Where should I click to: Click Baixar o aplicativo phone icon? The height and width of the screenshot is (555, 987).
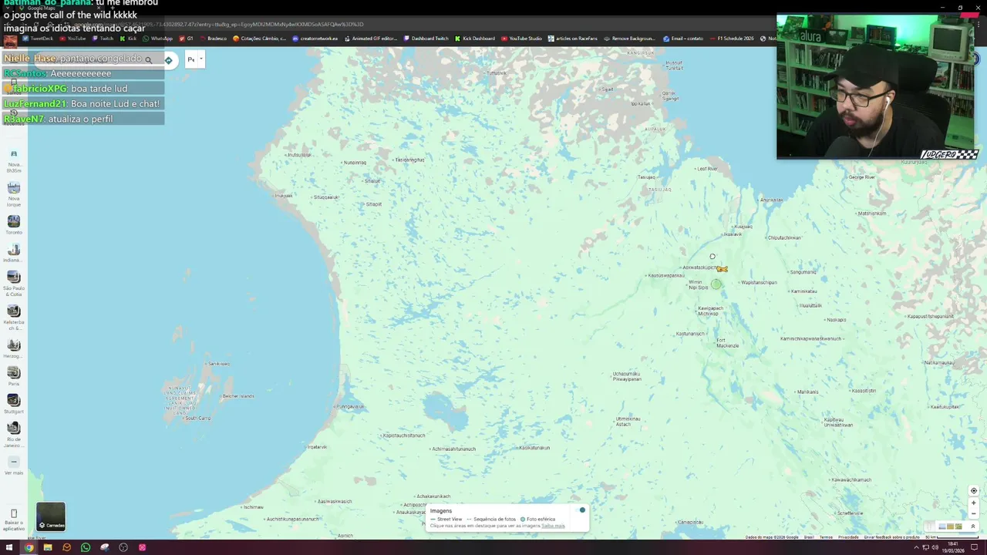pos(14,513)
